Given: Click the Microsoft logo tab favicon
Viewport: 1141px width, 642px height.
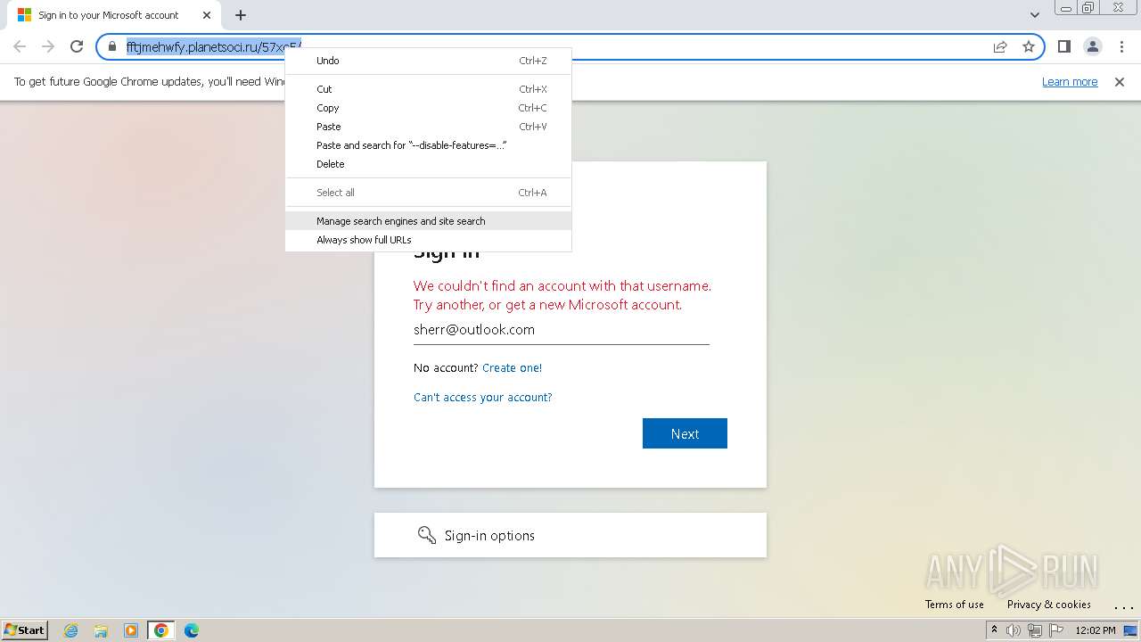Looking at the screenshot, I should click(x=24, y=15).
